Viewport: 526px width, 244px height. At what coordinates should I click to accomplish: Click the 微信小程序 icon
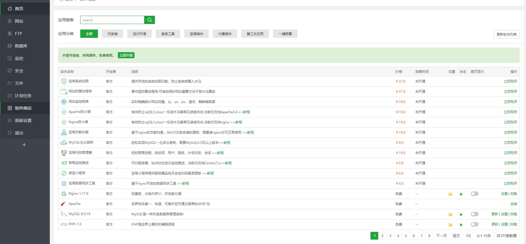pyautogui.click(x=64, y=173)
